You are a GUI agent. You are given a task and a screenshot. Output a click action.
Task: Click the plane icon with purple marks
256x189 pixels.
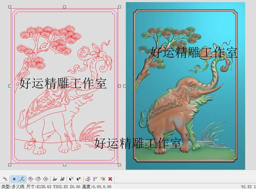62,179
